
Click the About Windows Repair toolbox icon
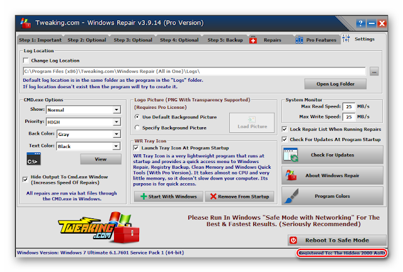coord(291,175)
